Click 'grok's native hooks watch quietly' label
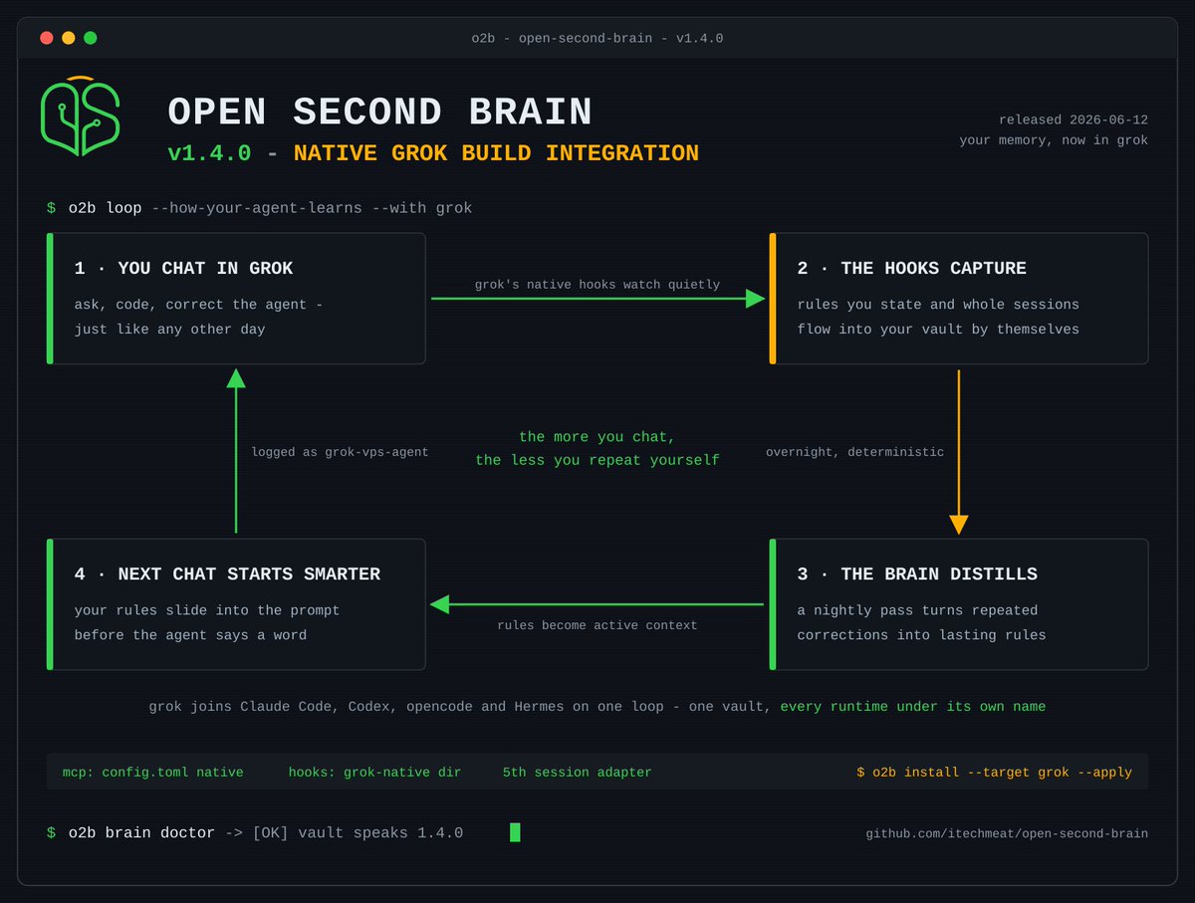Image resolution: width=1195 pixels, height=903 pixels. point(597,285)
